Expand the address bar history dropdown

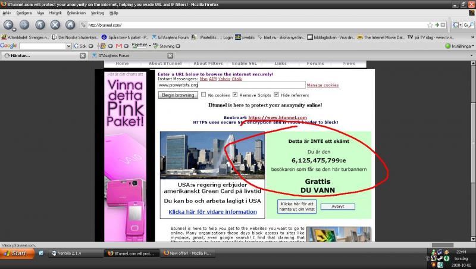pos(444,25)
